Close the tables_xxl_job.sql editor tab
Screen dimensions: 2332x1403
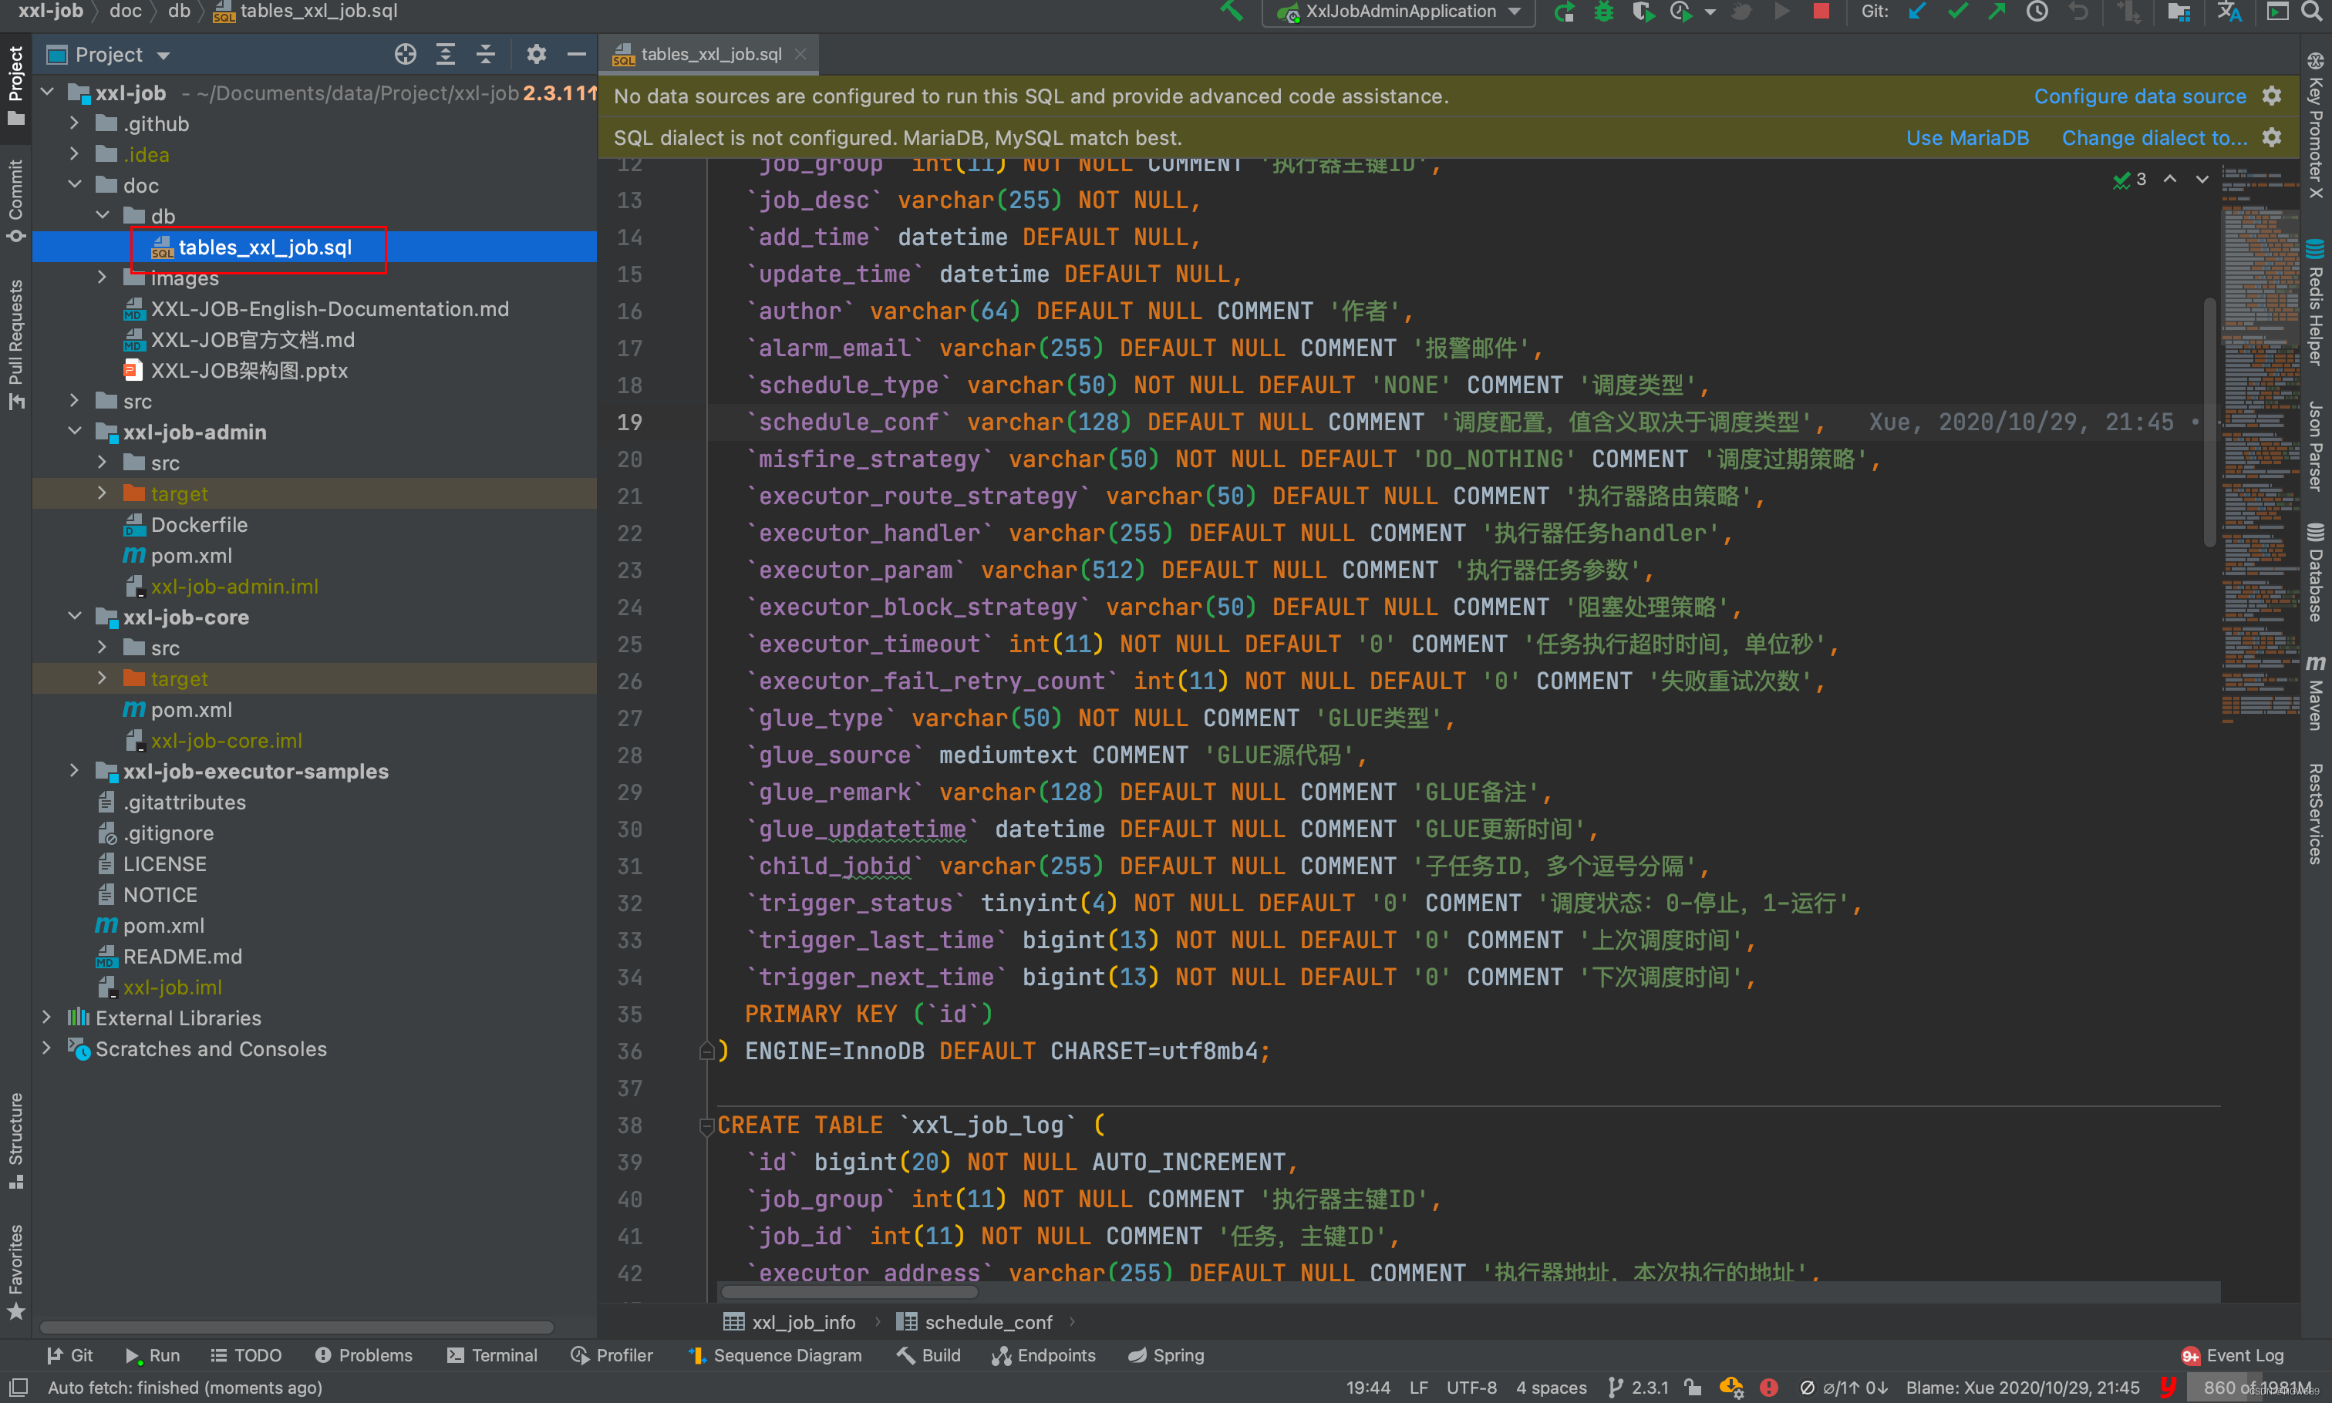(801, 55)
